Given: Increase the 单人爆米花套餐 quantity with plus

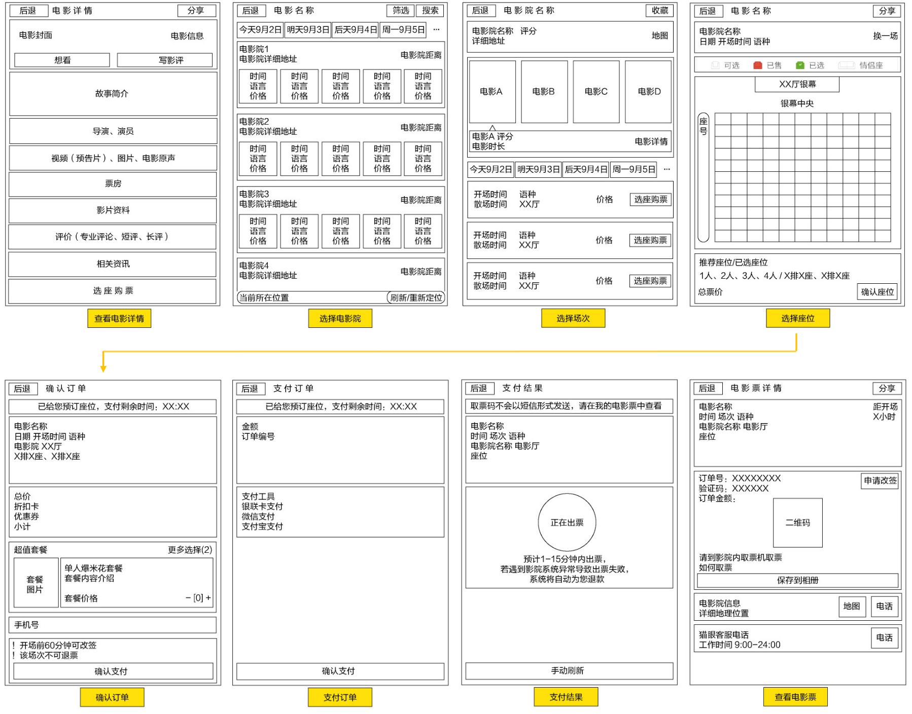Looking at the screenshot, I should tap(208, 598).
